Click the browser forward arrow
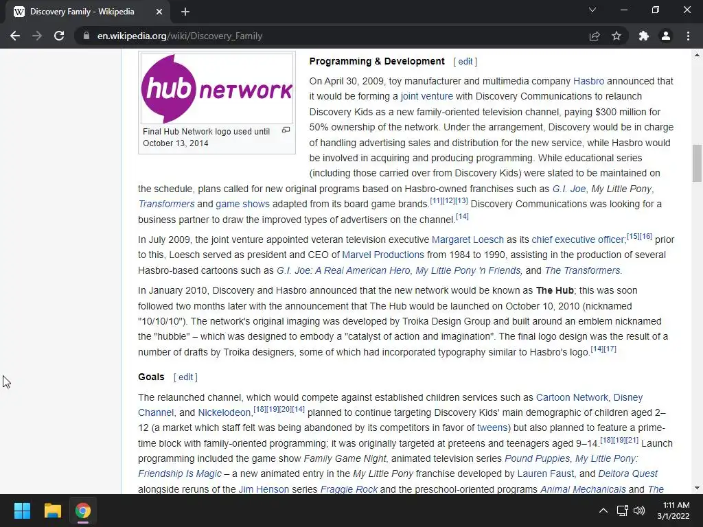The image size is (703, 527). [x=37, y=36]
